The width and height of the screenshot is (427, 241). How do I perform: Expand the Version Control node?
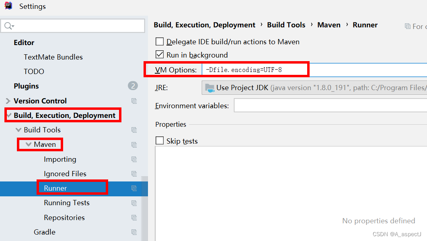click(8, 101)
